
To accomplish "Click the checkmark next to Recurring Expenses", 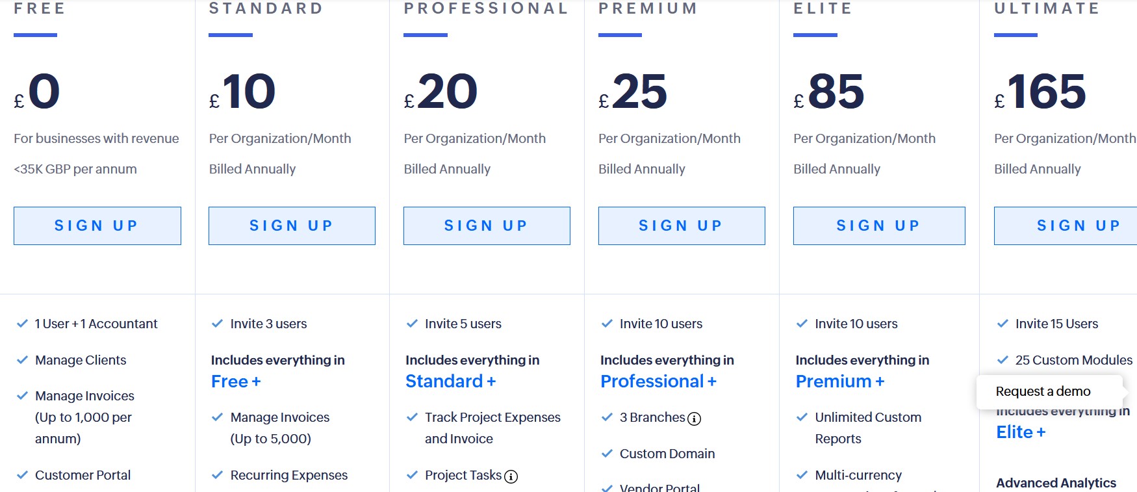I will 216,475.
